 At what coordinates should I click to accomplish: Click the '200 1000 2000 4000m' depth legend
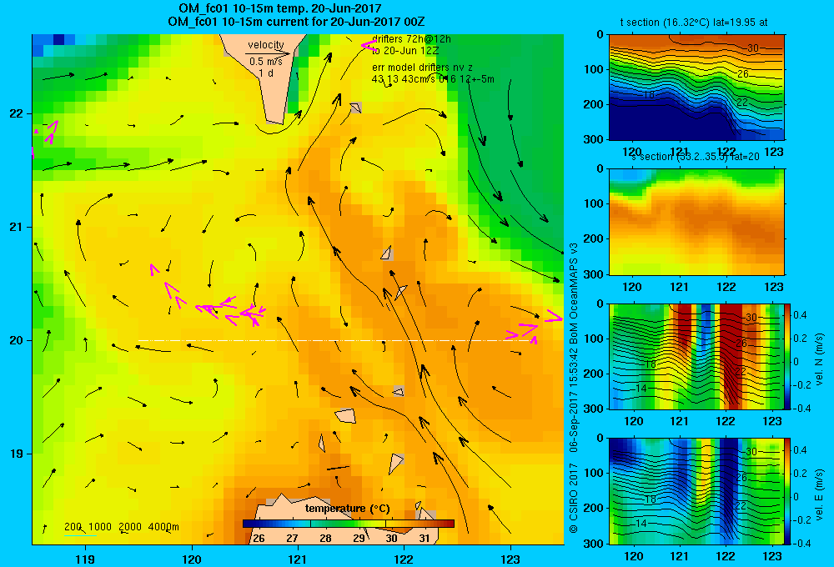tap(121, 527)
